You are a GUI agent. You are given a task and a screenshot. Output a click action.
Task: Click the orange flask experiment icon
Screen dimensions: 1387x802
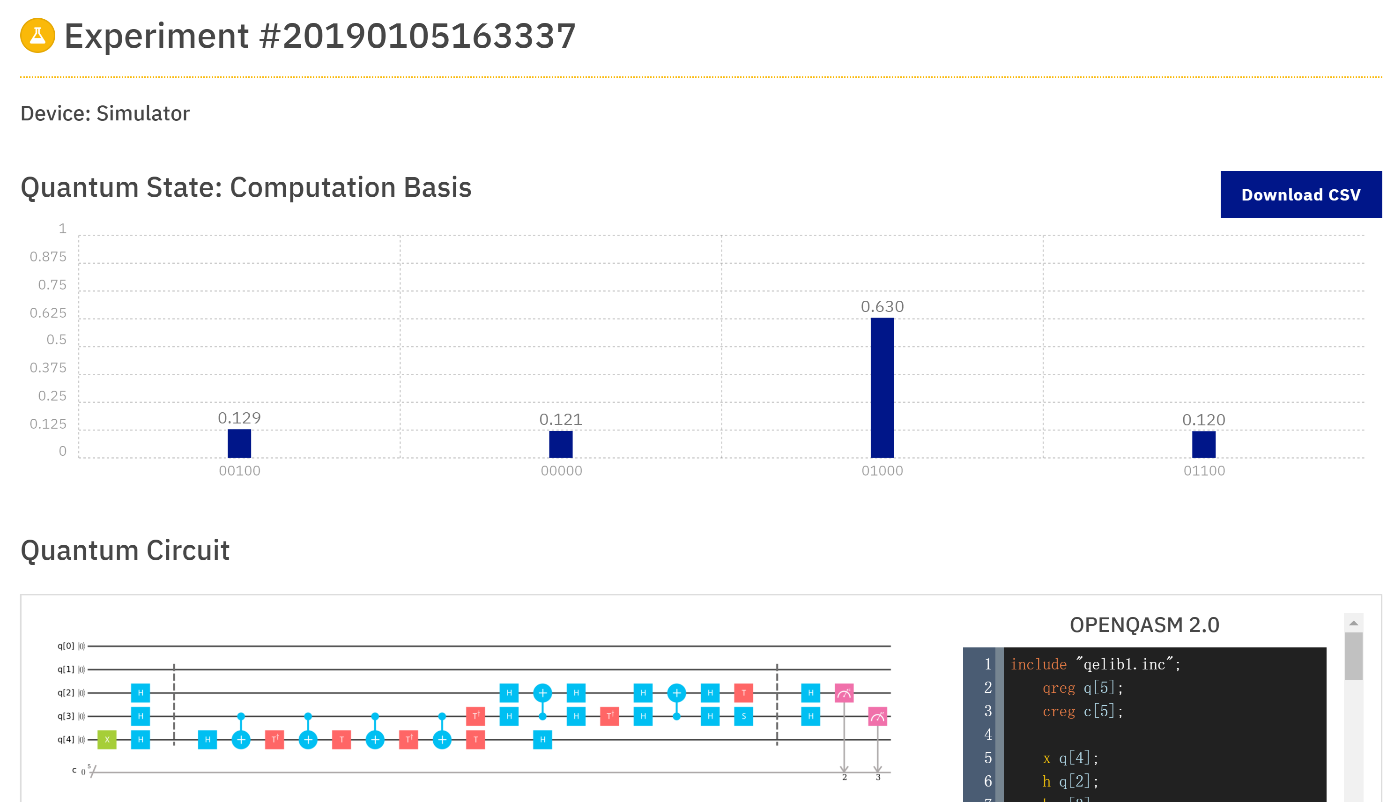[37, 36]
